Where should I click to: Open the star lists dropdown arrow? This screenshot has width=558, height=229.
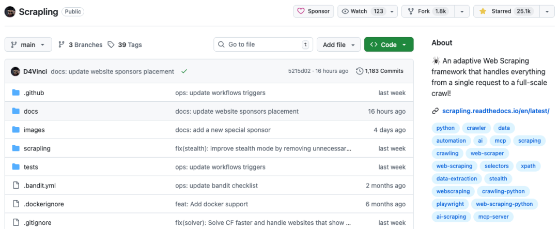[547, 11]
